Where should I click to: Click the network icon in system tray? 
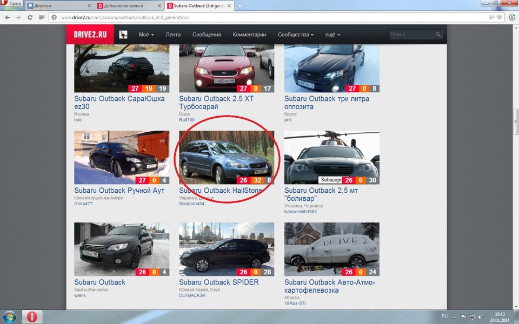[472, 317]
